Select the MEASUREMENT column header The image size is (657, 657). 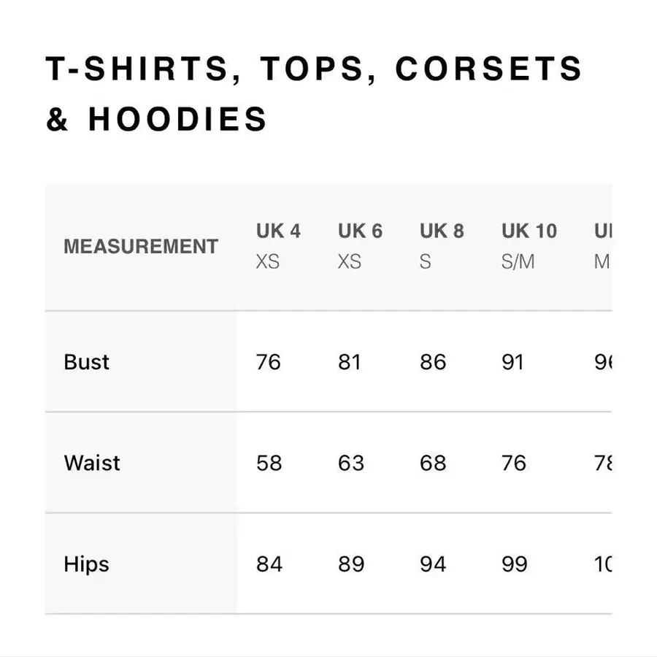pyautogui.click(x=141, y=247)
